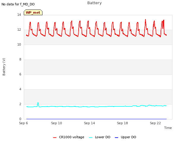Click the 10 y-axis tick label
This screenshot has width=190, height=143.
point(19,45)
